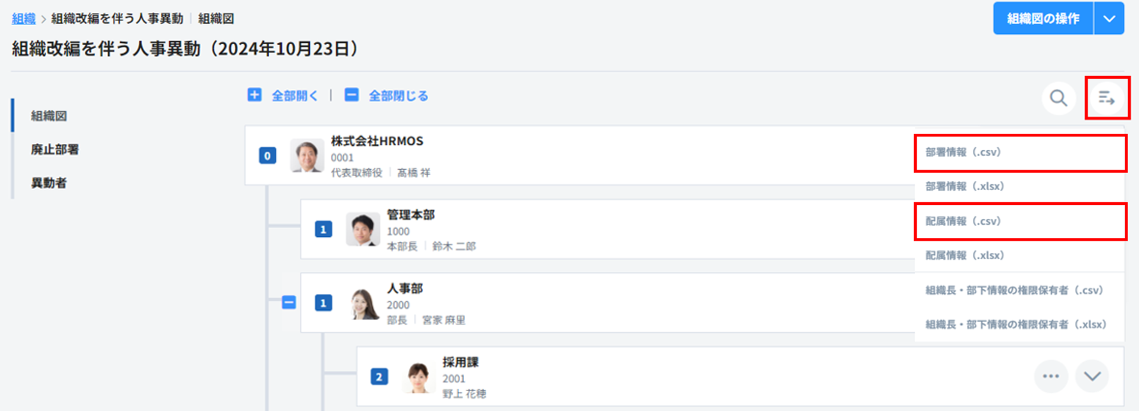Click the minus icon beside 全部閉じる
Image resolution: width=1139 pixels, height=411 pixels.
[x=351, y=95]
